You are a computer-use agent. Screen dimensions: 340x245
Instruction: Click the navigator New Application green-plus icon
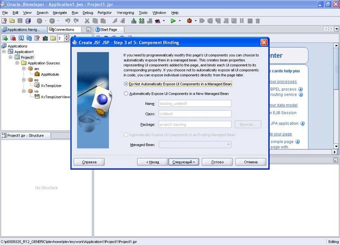(x=5, y=38)
